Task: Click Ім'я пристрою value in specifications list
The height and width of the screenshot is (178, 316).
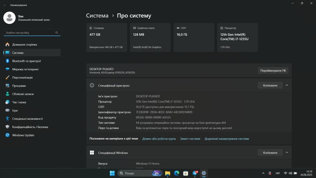Action: click(148, 96)
